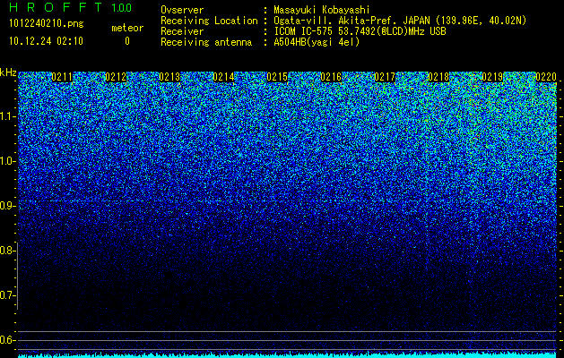Select the filename 1012240210.png
This screenshot has height=358, width=564.
(x=47, y=23)
